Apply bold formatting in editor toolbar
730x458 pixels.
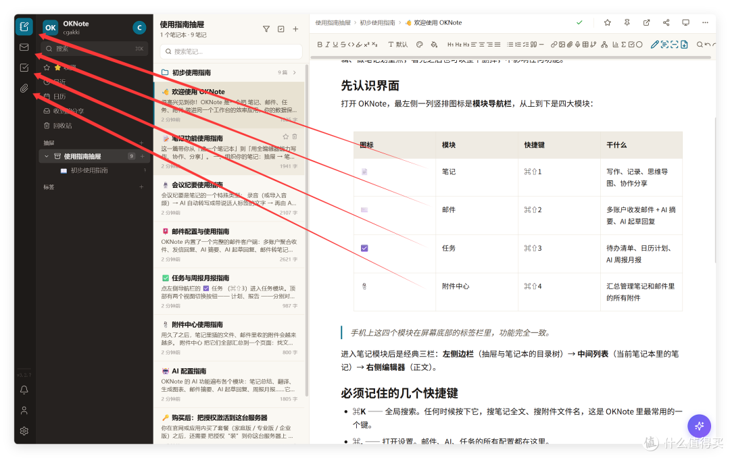[320, 45]
